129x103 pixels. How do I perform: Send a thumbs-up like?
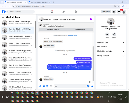point(92,86)
